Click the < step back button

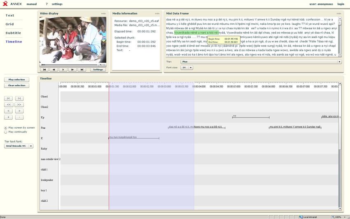point(8,111)
